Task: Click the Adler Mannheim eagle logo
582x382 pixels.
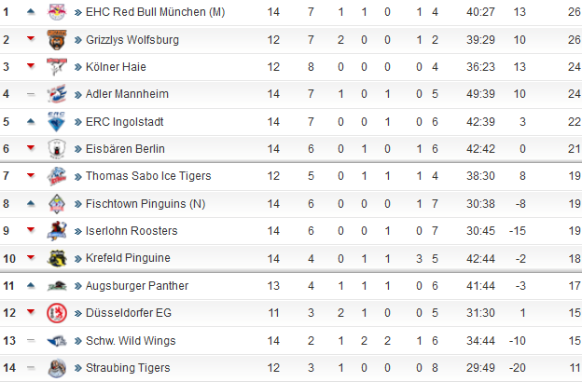Action: (57, 94)
